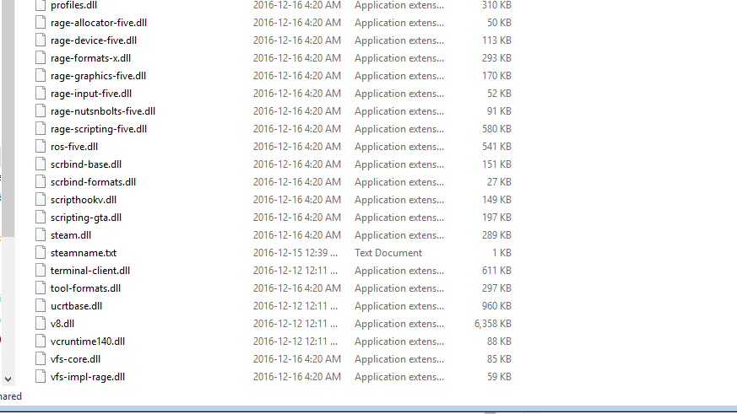The width and height of the screenshot is (737, 414).
Task: Select the file name ros-five.dll
Action: coord(74,147)
